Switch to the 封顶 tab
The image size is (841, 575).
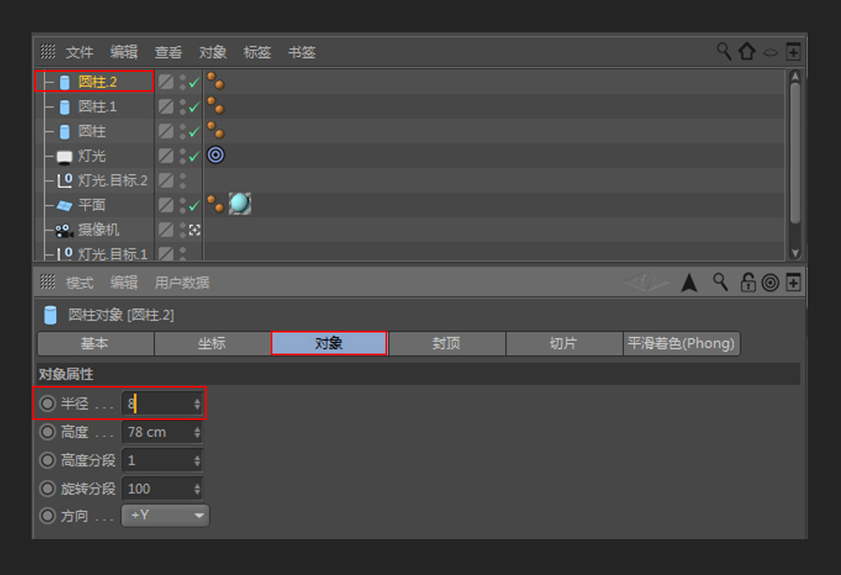coord(447,343)
